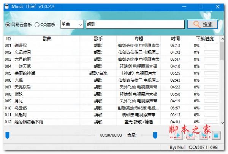This screenshot has height=154, width=228.
Task: Select song 她的眼睛会下雨 in row 012
Action: 29,122
